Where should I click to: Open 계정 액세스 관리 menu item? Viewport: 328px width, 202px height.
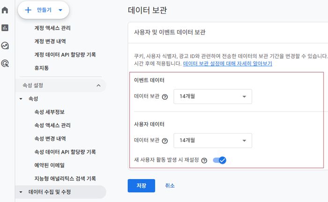click(52, 28)
